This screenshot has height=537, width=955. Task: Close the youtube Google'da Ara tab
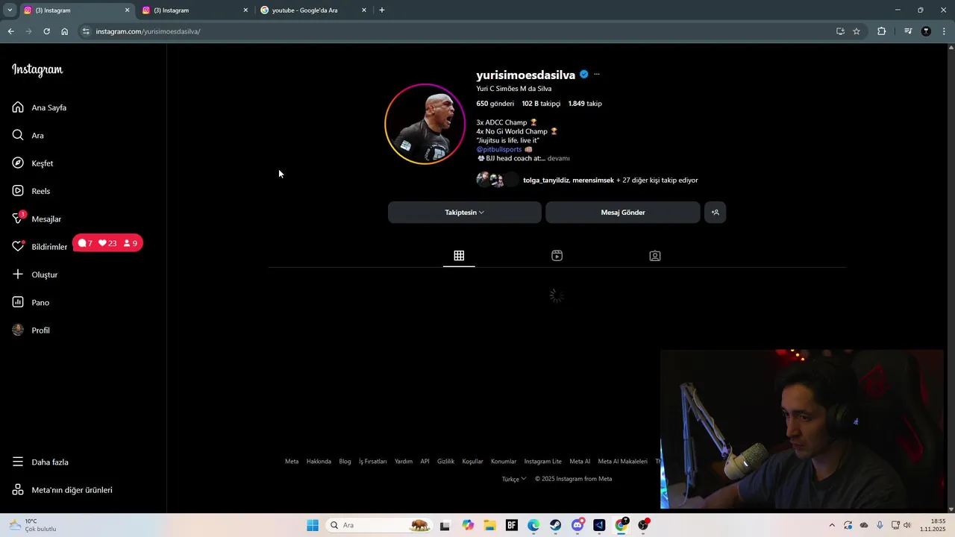point(364,10)
